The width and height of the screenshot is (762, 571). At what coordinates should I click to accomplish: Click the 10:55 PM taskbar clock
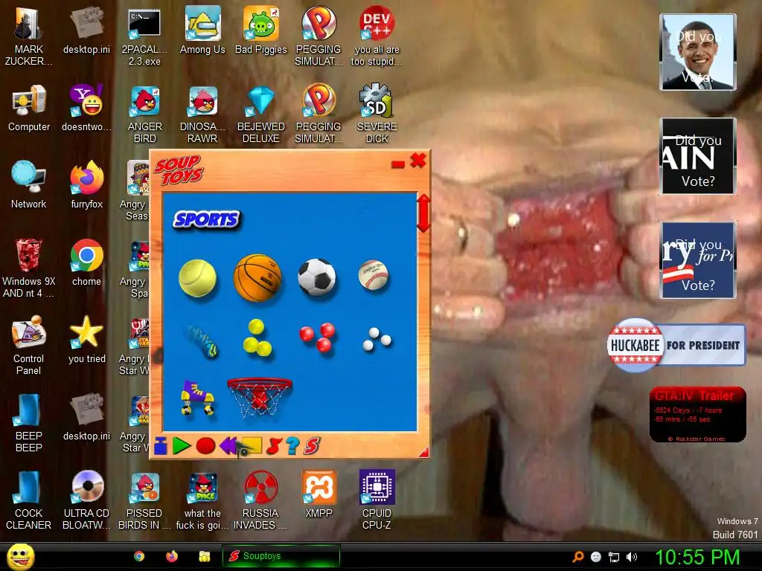(x=697, y=557)
